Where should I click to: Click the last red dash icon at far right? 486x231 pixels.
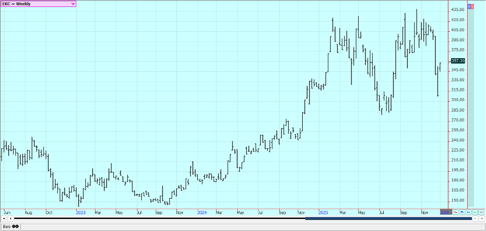click(481, 212)
